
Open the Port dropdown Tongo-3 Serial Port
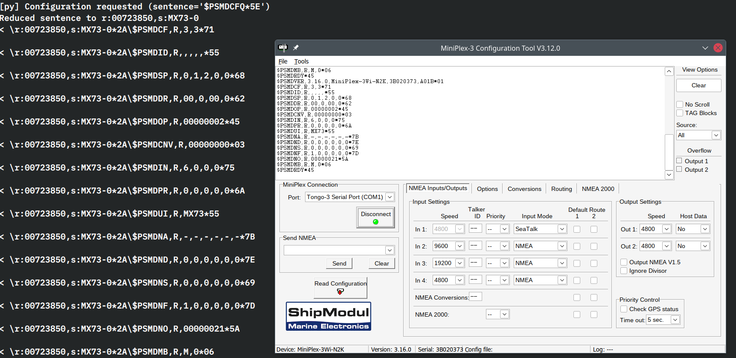350,197
